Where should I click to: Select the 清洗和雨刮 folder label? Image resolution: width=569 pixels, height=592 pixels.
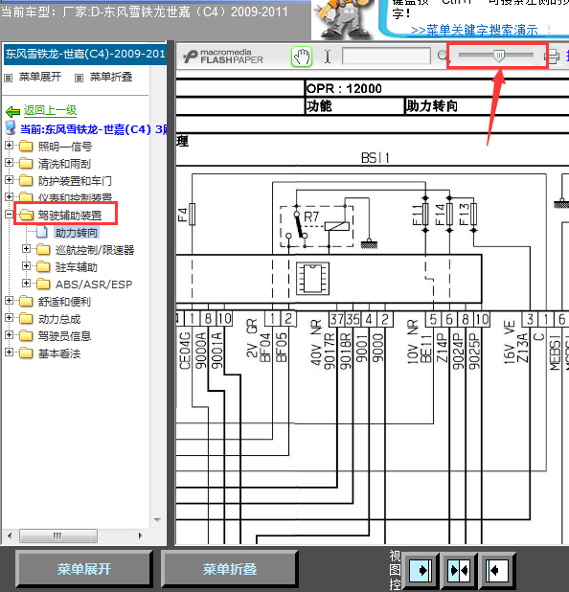tap(64, 164)
